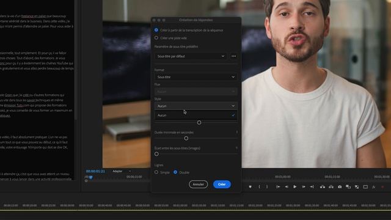Screen dimensions: 391x220
Task: Click the slider handle below the style list
Action: [x=199, y=122]
